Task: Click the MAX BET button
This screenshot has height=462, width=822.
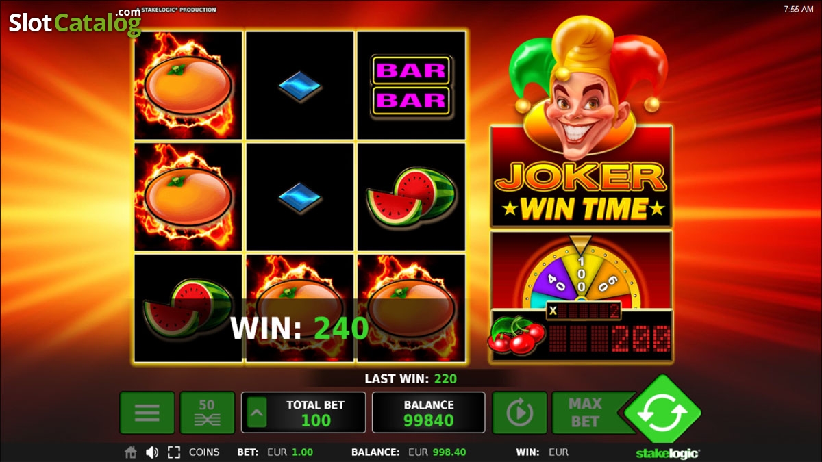Action: [584, 413]
